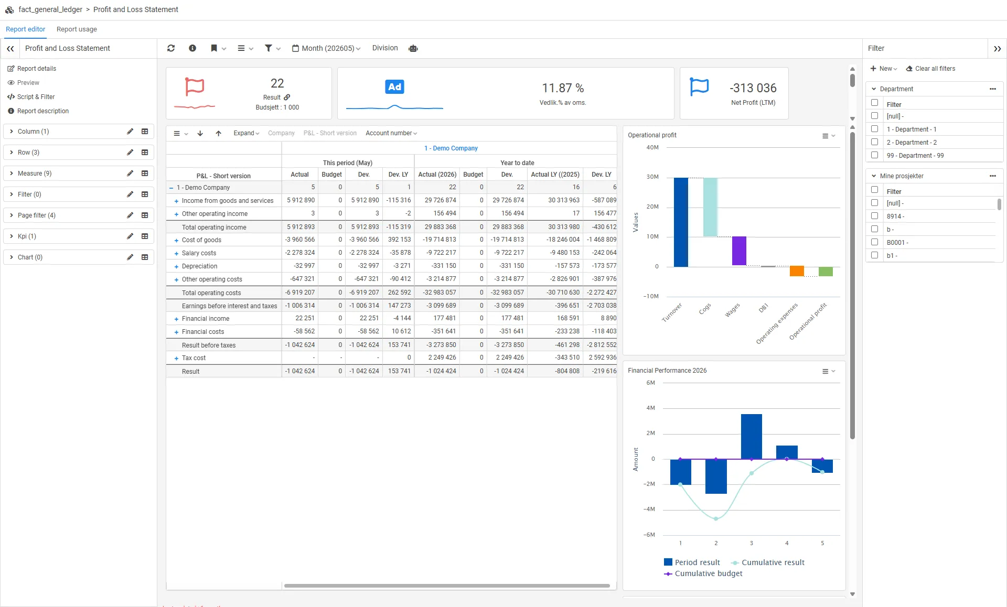1007x607 pixels.
Task: Collapse left panel with double chevron
Action: tap(10, 48)
